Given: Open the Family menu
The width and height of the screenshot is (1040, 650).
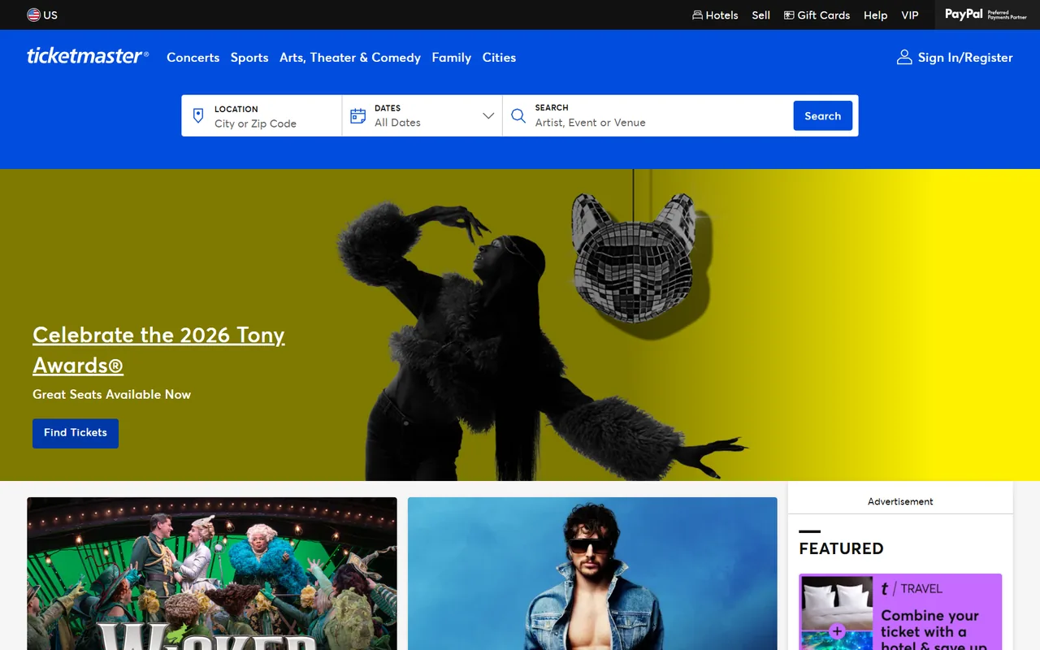Looking at the screenshot, I should [452, 58].
